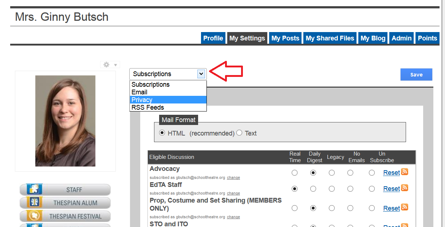Click Ginny Butsch's profile photo
The image size is (445, 227).
click(65, 121)
